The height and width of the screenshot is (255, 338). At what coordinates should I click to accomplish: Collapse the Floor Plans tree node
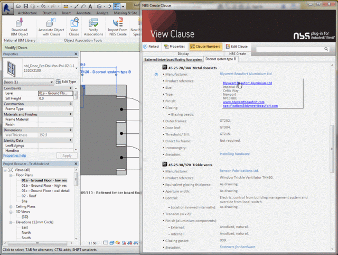11,175
